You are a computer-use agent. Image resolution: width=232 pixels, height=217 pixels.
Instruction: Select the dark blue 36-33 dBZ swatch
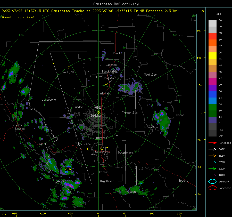coord(212,94)
